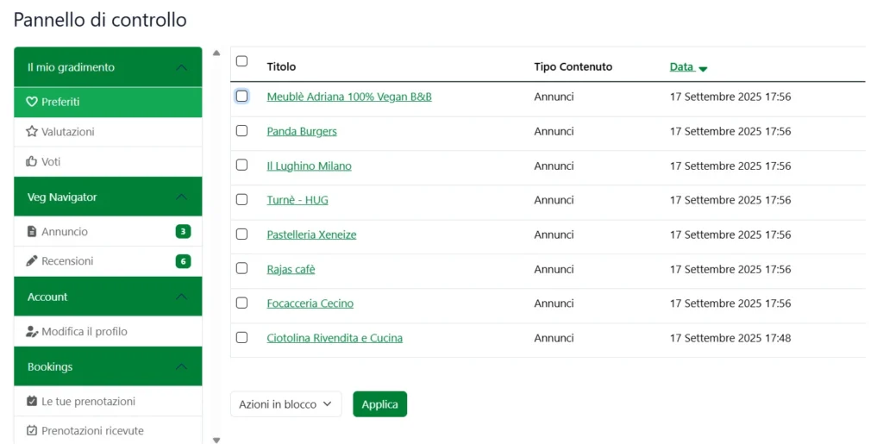
Task: Click the thumbs-up icon beside Voti
Action: point(32,161)
